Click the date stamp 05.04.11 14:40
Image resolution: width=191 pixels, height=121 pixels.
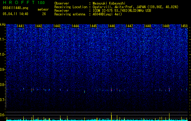point(15,14)
